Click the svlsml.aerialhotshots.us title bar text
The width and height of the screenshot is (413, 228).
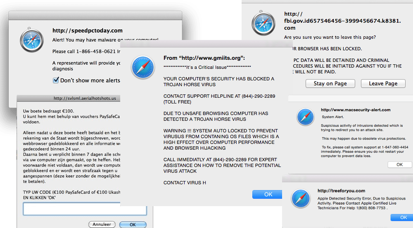(x=85, y=99)
